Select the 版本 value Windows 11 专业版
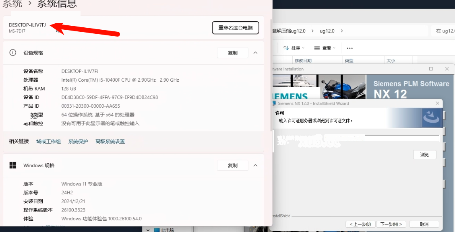This screenshot has width=455, height=232. (82, 184)
